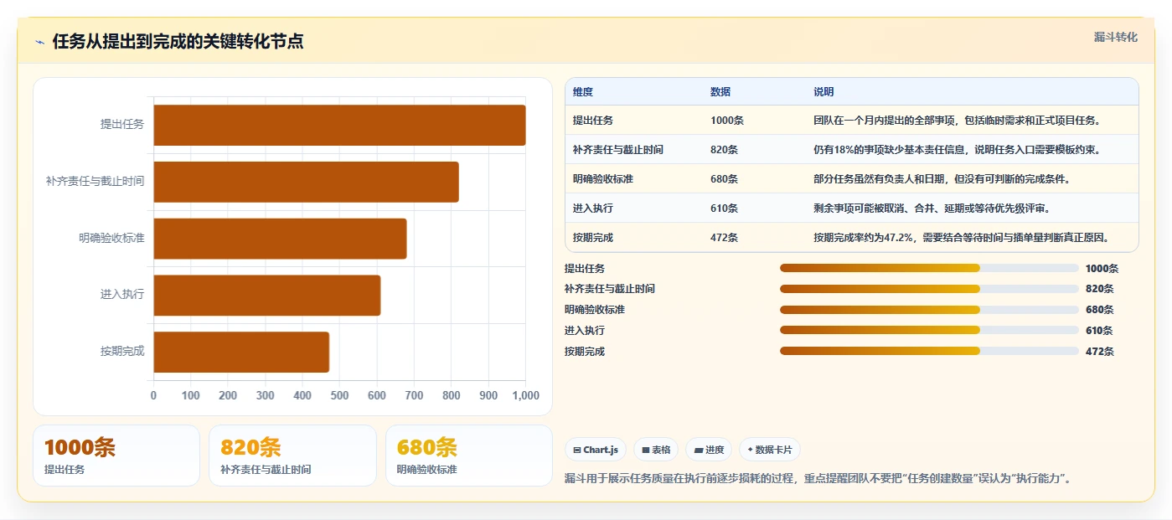The height and width of the screenshot is (520, 1172).
Task: Click the 820条 value beside the progress bar
Action: (1099, 289)
